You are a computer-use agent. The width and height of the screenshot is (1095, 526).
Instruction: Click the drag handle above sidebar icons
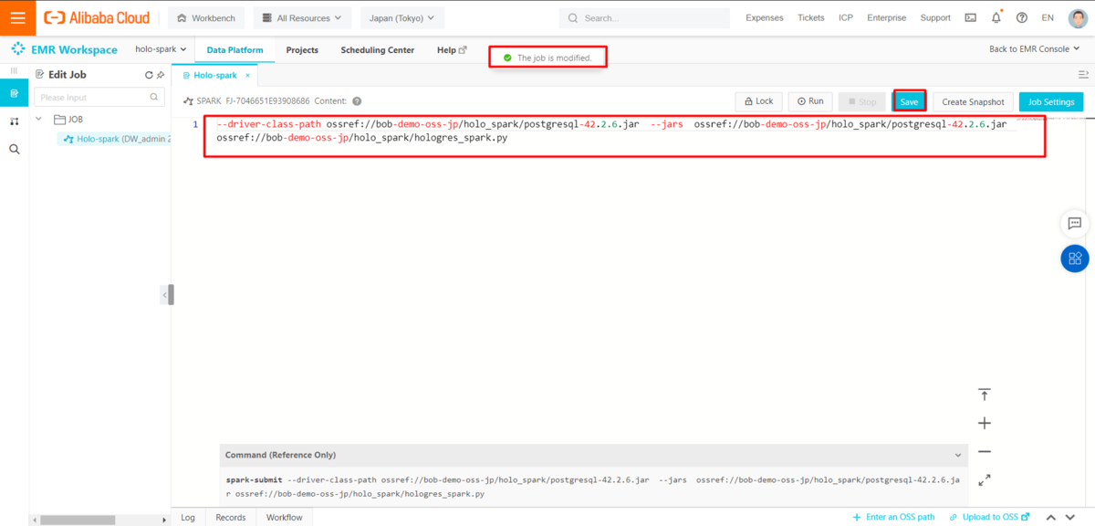14,69
